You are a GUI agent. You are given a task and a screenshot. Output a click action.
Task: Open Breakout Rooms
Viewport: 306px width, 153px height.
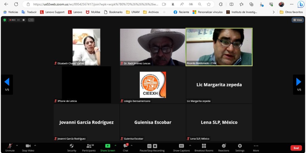click(204, 146)
